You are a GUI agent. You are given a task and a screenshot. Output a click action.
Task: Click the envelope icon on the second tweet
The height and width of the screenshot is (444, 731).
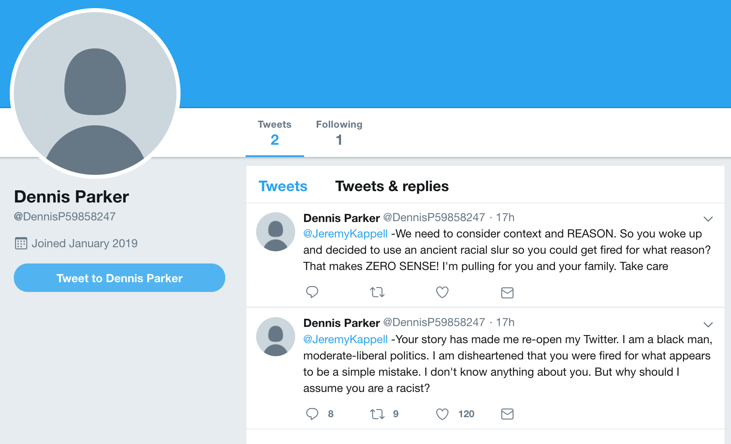coord(507,414)
